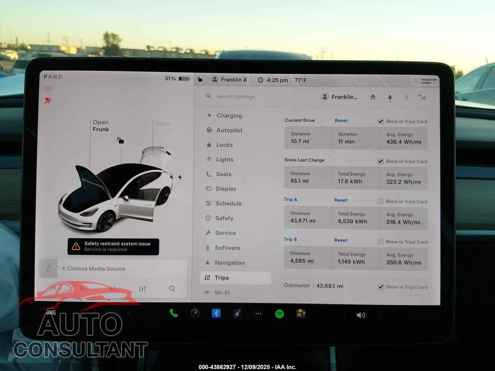The width and height of the screenshot is (495, 371).
Task: Tap the LTE signal strength icon
Action: pyautogui.click(x=422, y=97)
